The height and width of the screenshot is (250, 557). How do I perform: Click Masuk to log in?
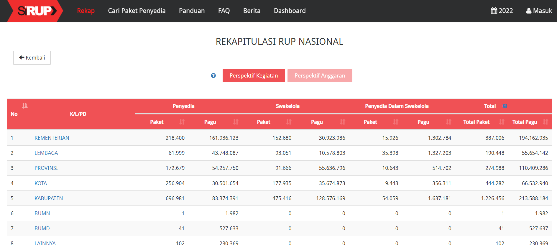click(539, 11)
